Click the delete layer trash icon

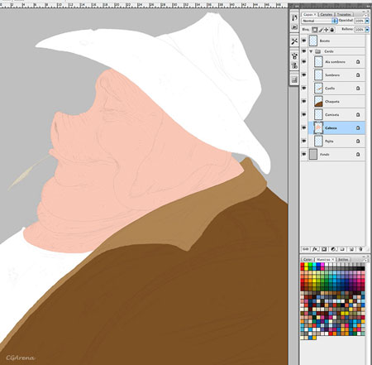click(x=360, y=249)
